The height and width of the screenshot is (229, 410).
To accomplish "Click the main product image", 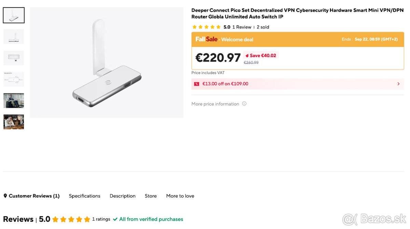I will (x=106, y=62).
